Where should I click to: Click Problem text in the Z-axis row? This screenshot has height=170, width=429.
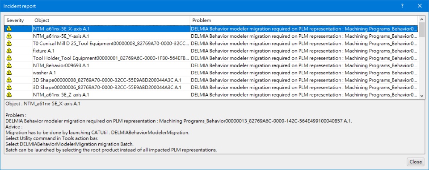pos(304,95)
